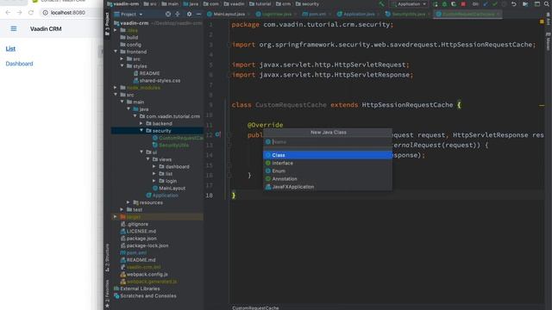Image resolution: width=552 pixels, height=310 pixels.
Task: Select Scratches and Consoles node
Action: (145, 296)
